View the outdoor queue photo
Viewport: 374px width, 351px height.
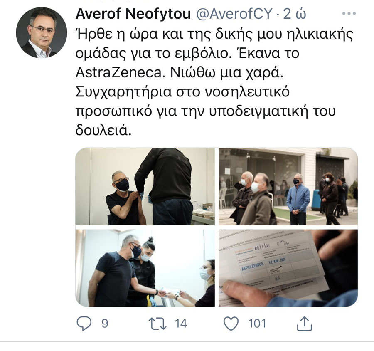[x=288, y=186]
